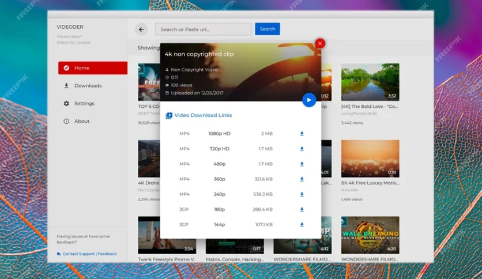The image size is (482, 279).
Task: Click the Video Download Links heading
Action: point(203,115)
